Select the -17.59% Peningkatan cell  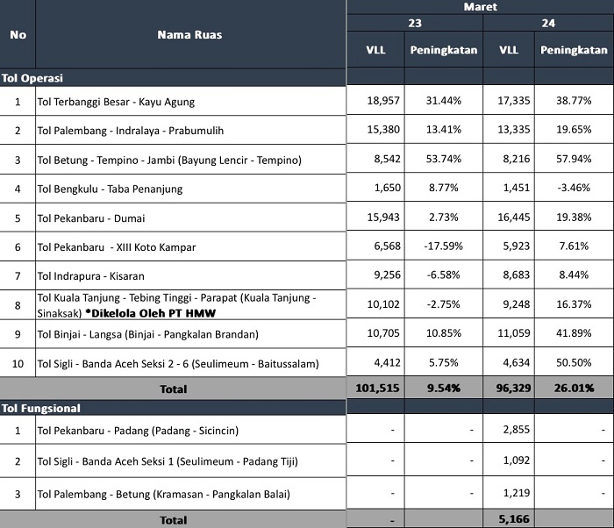(444, 246)
